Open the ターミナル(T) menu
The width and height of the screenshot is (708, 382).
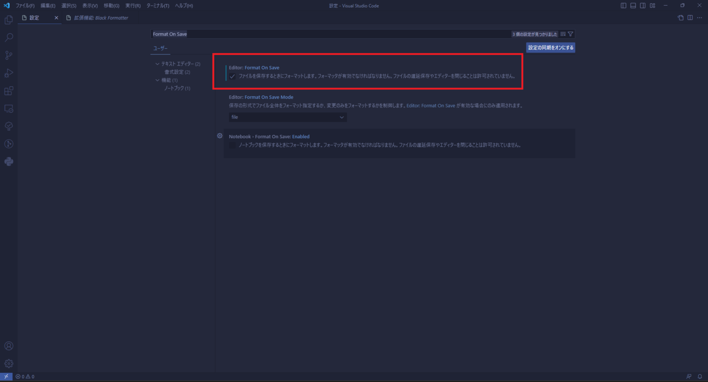[x=158, y=6]
